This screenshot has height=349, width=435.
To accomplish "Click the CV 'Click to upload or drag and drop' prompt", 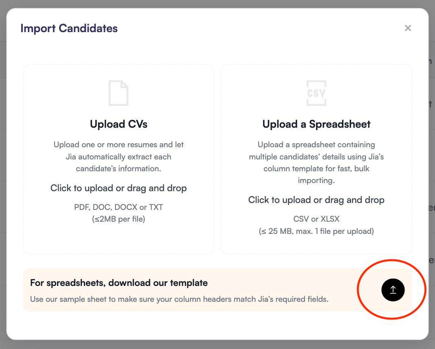I will coord(119,188).
